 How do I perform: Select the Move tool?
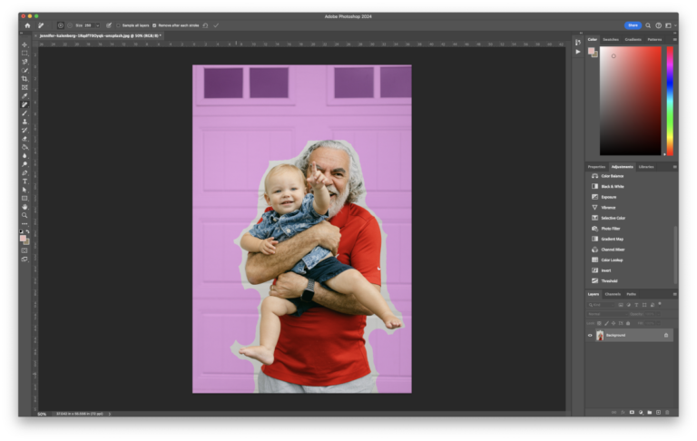click(25, 44)
